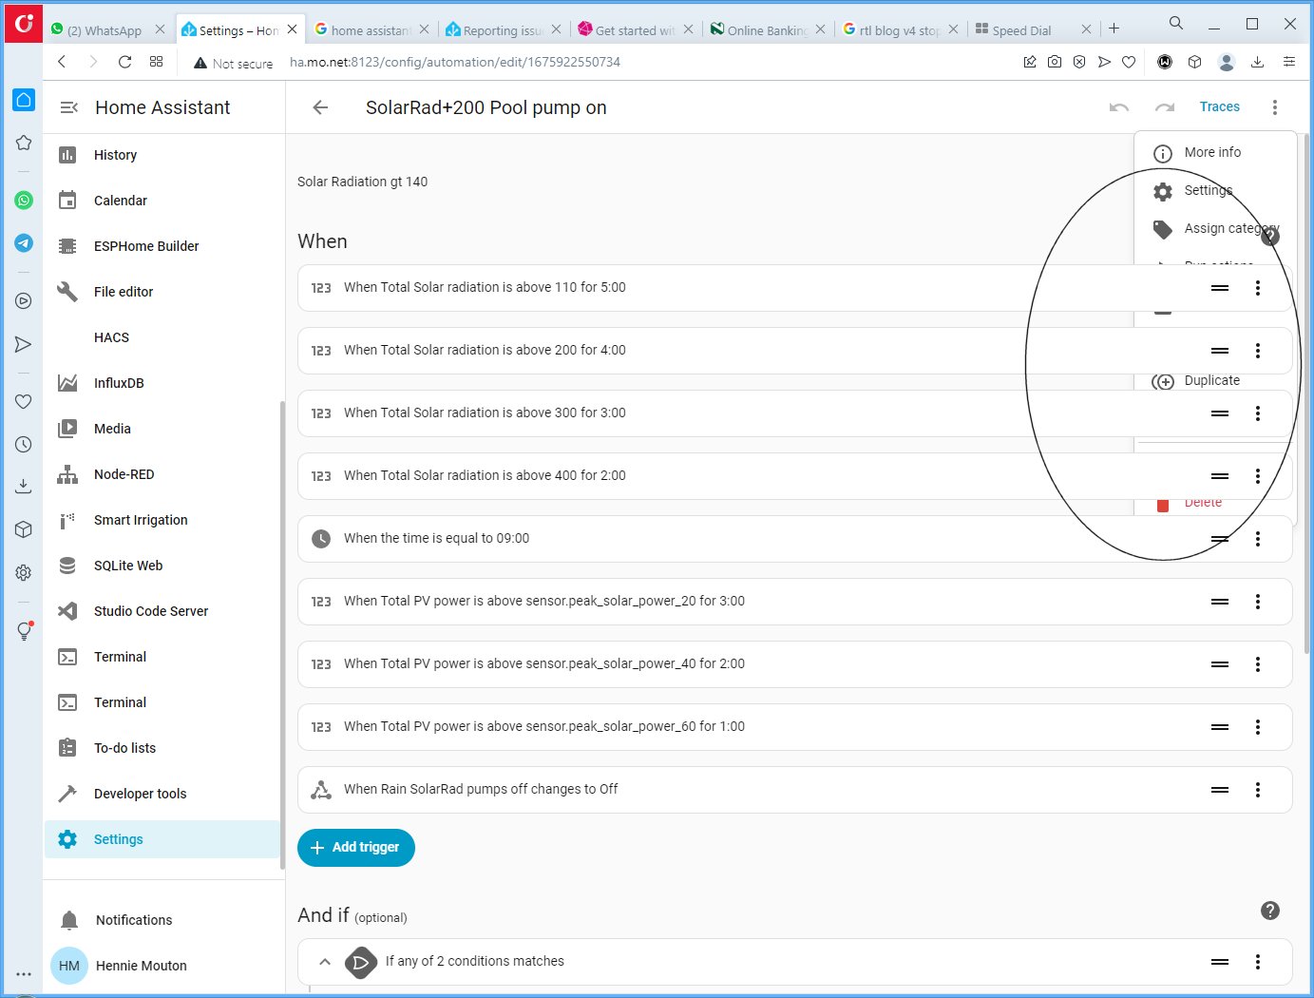Click the Notifications bell icon

(69, 920)
